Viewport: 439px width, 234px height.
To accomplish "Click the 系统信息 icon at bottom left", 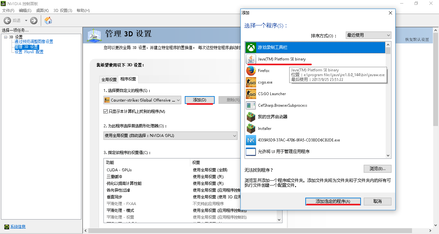I will (x=7, y=227).
